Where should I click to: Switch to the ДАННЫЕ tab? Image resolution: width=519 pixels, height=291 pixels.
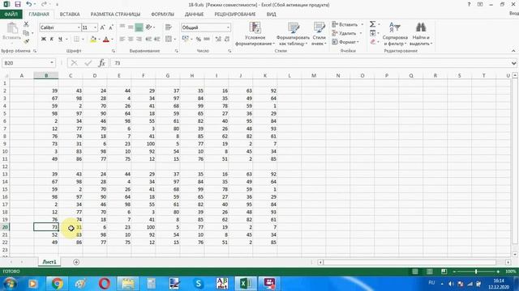pyautogui.click(x=194, y=15)
